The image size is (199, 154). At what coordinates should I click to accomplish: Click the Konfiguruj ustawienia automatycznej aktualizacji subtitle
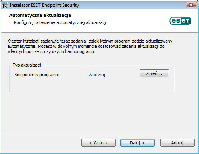tap(60, 22)
